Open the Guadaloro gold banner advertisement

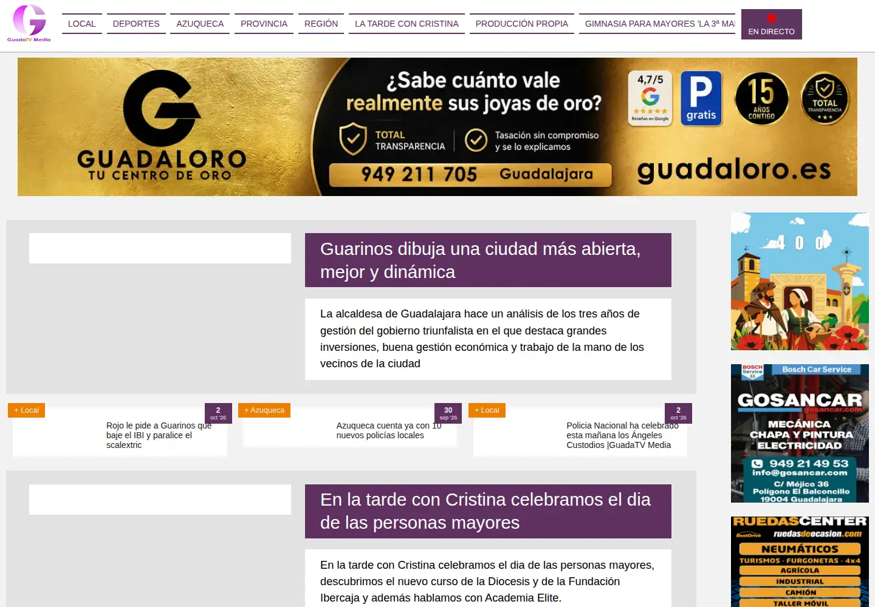[437, 127]
